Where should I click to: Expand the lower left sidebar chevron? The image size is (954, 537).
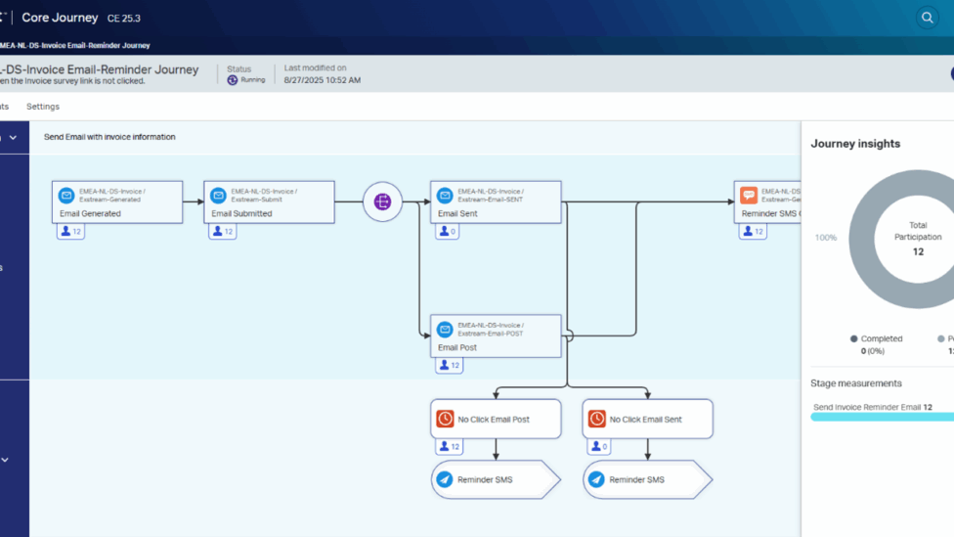pos(5,460)
